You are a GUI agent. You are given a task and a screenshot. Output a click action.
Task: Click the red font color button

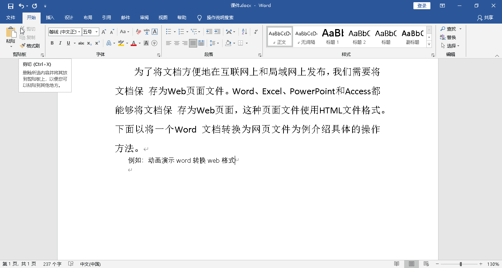(134, 43)
